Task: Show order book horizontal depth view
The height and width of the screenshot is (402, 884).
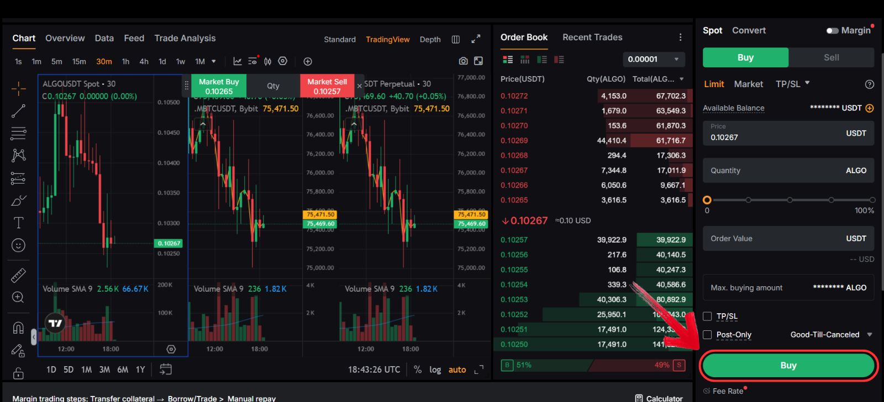Action: pyautogui.click(x=525, y=59)
